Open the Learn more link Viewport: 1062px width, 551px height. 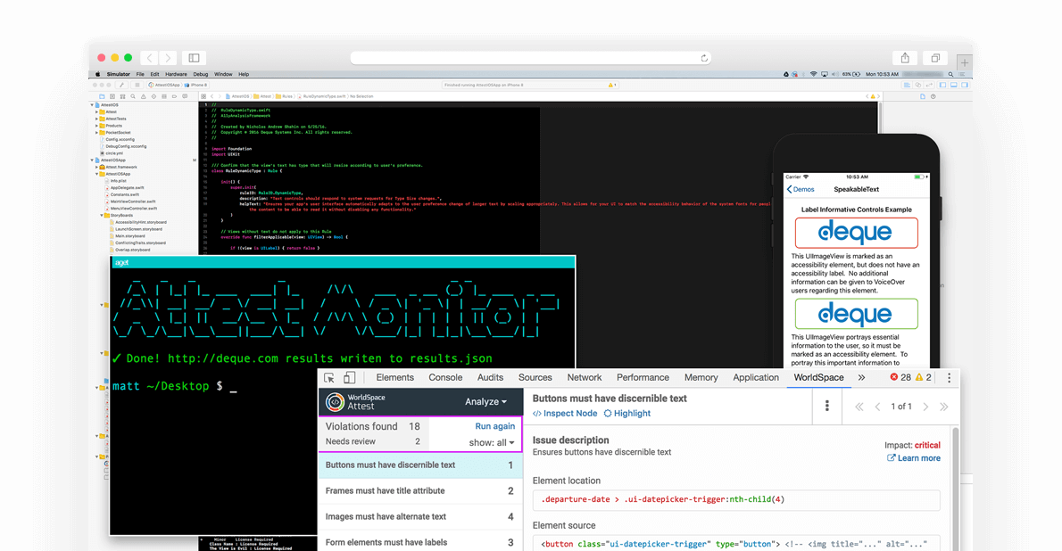point(918,457)
